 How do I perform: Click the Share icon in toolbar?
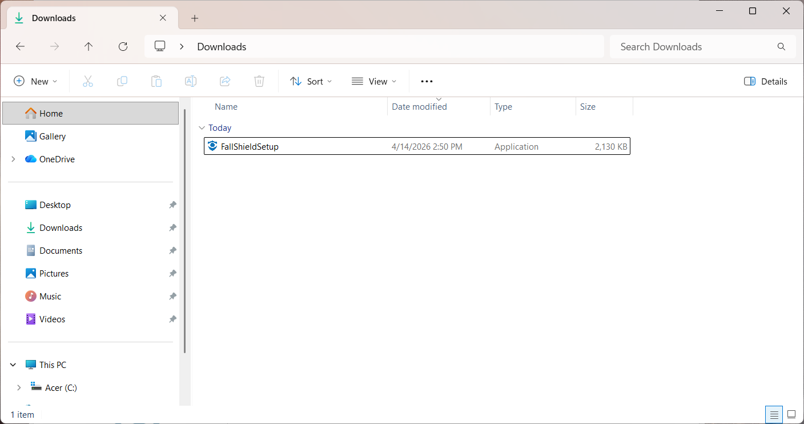[225, 81]
